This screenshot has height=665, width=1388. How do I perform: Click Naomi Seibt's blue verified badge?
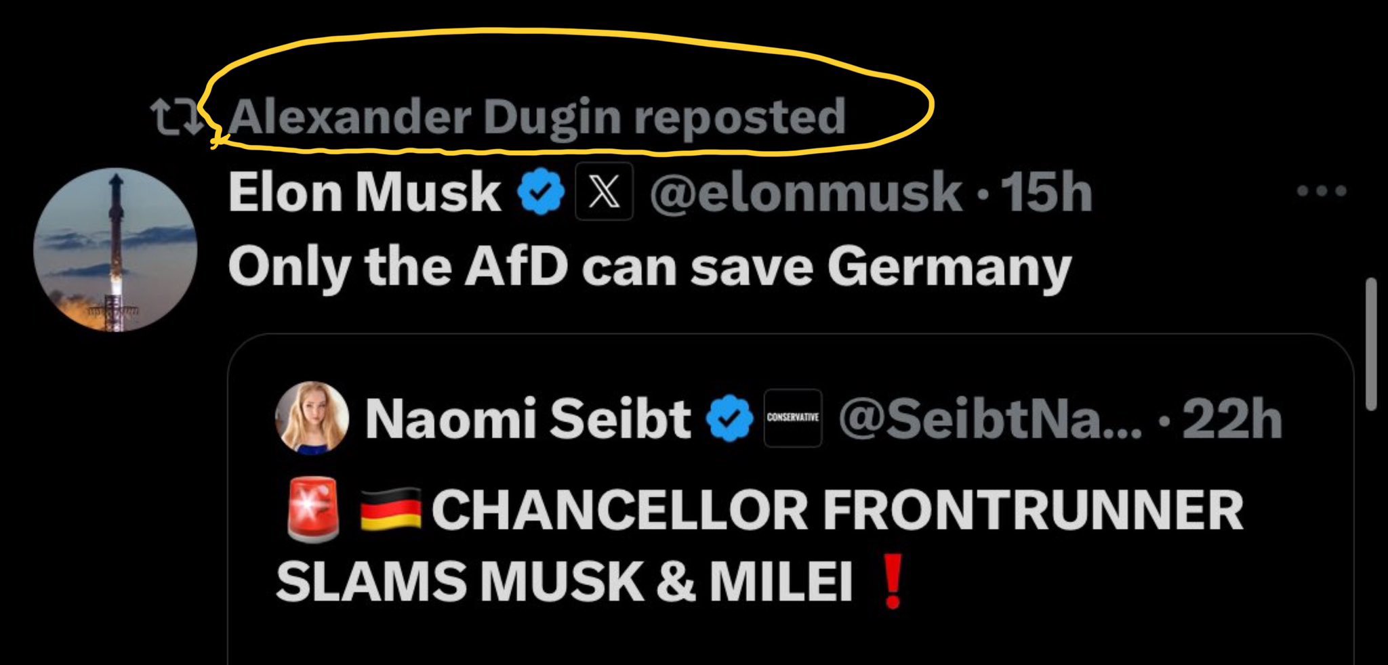pos(729,419)
